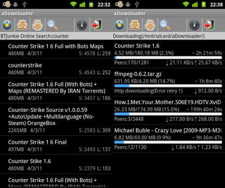225x188 pixels.
Task: Tap '6.82 MB/69.00 MB (9.9%)' size text
Action: tap(143, 137)
